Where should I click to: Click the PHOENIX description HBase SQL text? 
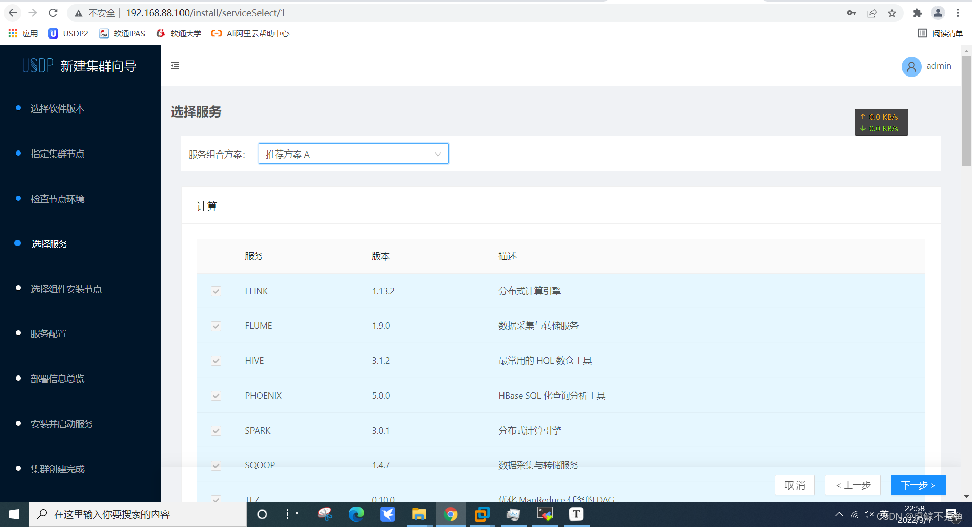point(552,396)
